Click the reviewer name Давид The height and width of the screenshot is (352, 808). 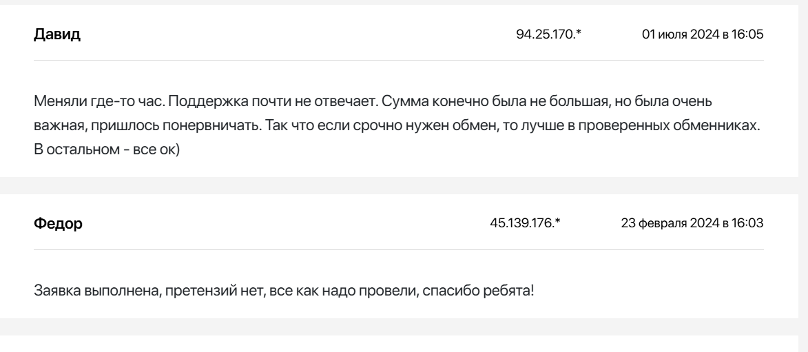(57, 35)
